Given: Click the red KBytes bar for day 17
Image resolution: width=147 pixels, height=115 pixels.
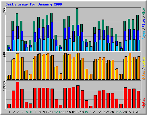Looking at the screenshot, I should [78, 97].
